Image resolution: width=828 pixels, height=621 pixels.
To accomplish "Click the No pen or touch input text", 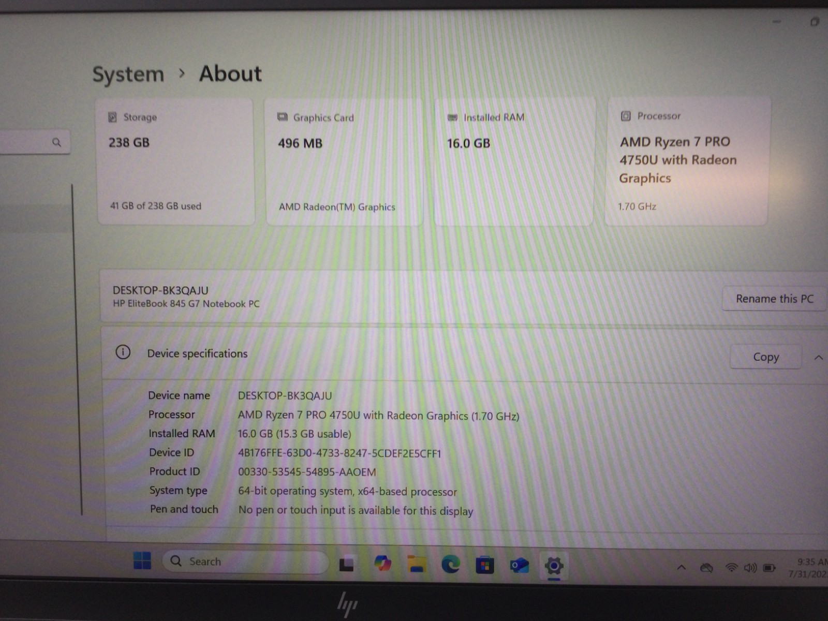I will 356,510.
